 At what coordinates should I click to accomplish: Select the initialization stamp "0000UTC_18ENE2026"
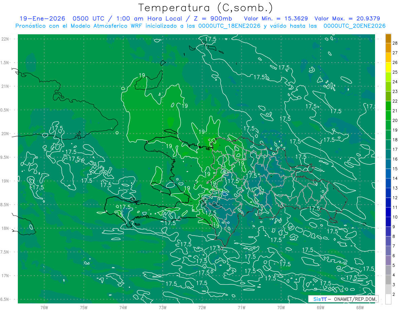coord(229,26)
